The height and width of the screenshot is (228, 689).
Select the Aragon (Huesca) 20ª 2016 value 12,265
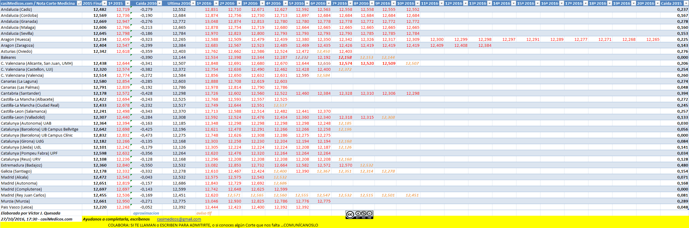point(653,40)
